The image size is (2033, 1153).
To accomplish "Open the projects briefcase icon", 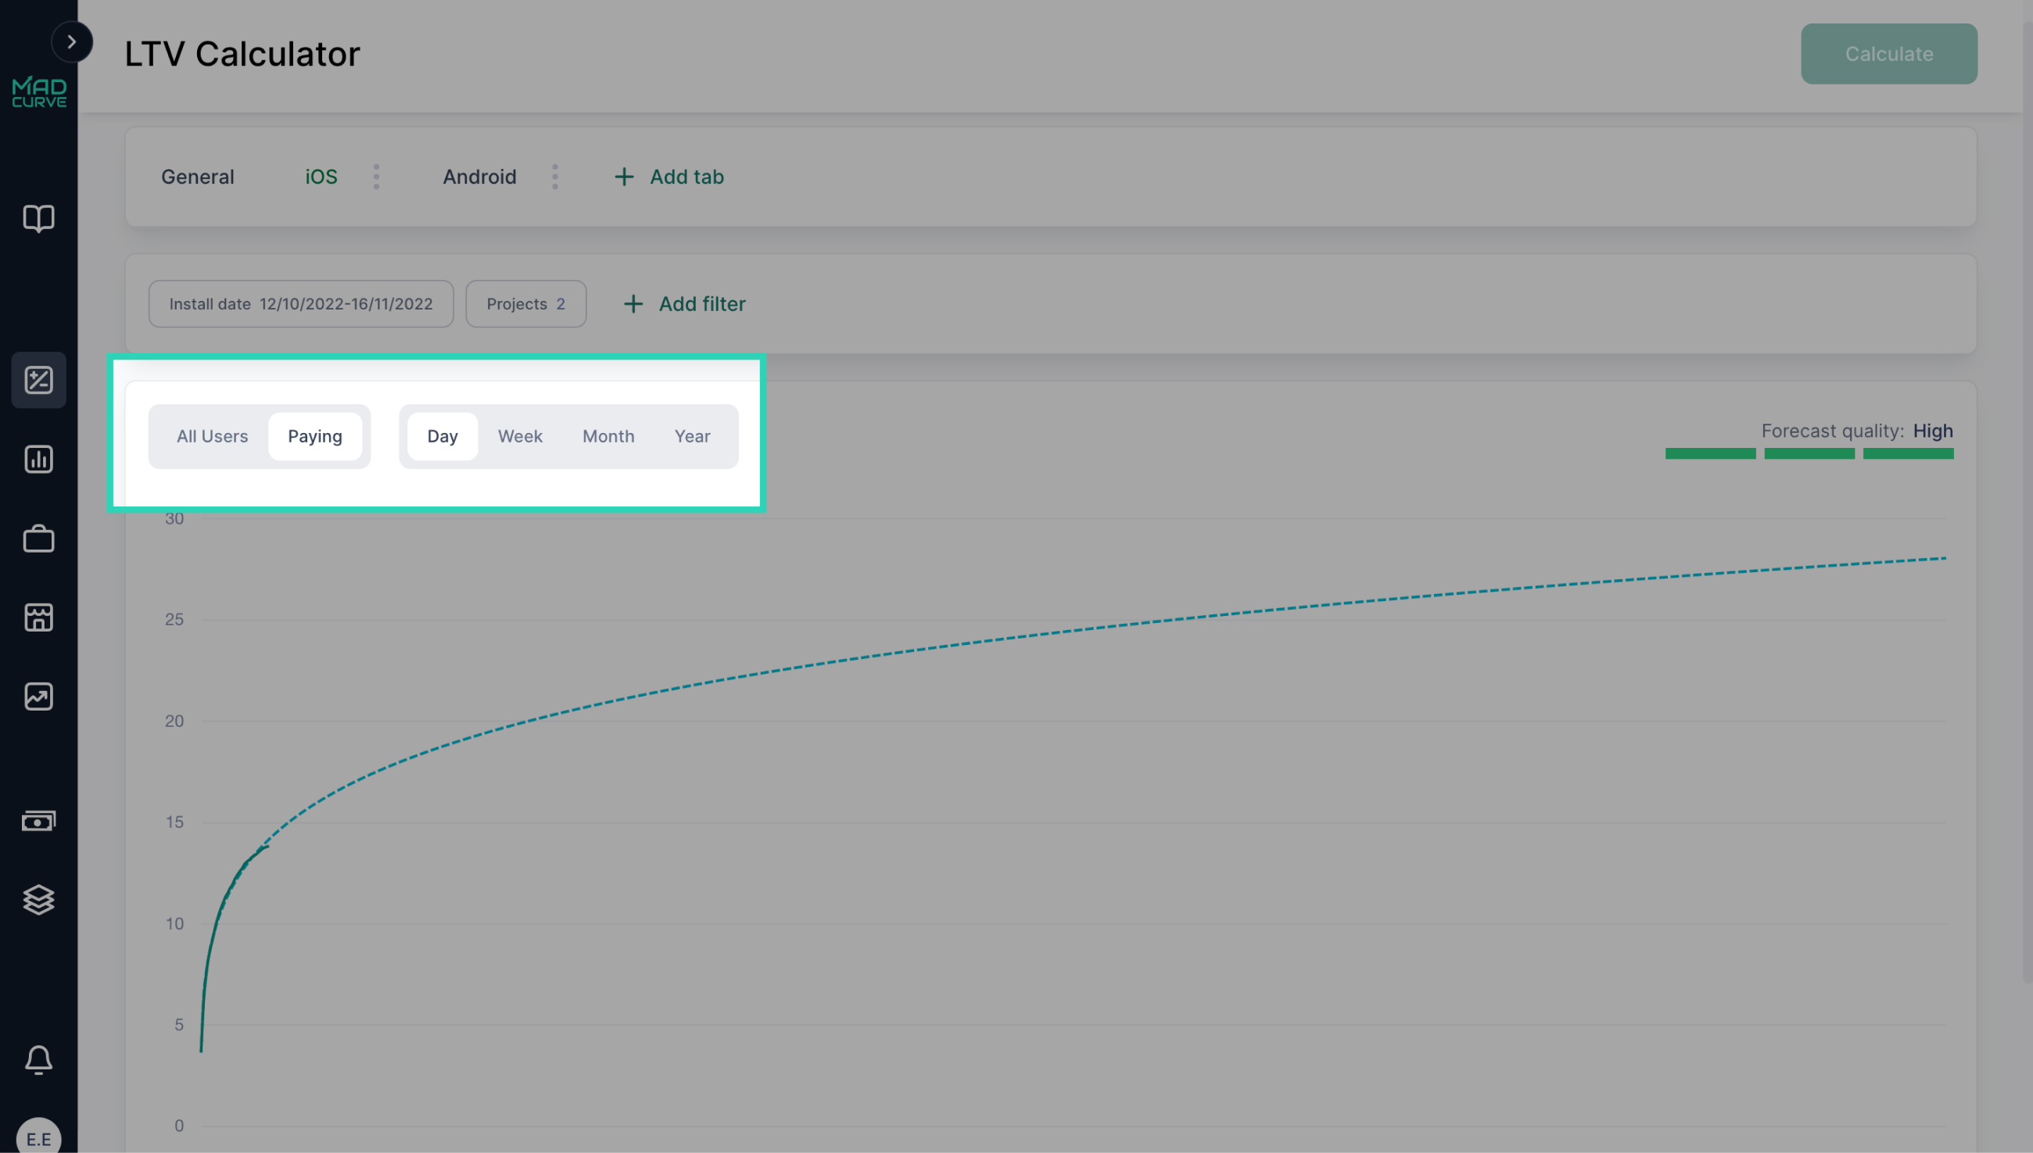I will (38, 539).
